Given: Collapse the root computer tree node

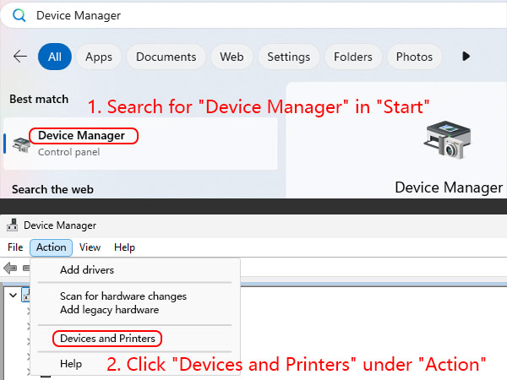Looking at the screenshot, I should 13,295.
